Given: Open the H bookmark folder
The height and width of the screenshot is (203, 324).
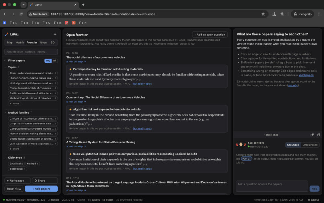Looking at the screenshot, I should [83, 23].
